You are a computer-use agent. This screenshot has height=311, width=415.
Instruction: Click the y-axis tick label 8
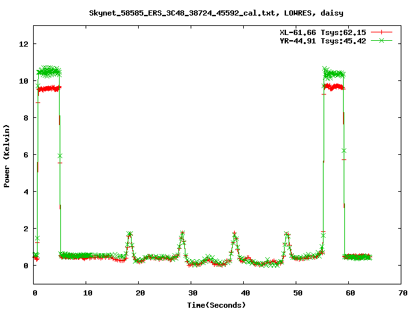pyautogui.click(x=26, y=118)
